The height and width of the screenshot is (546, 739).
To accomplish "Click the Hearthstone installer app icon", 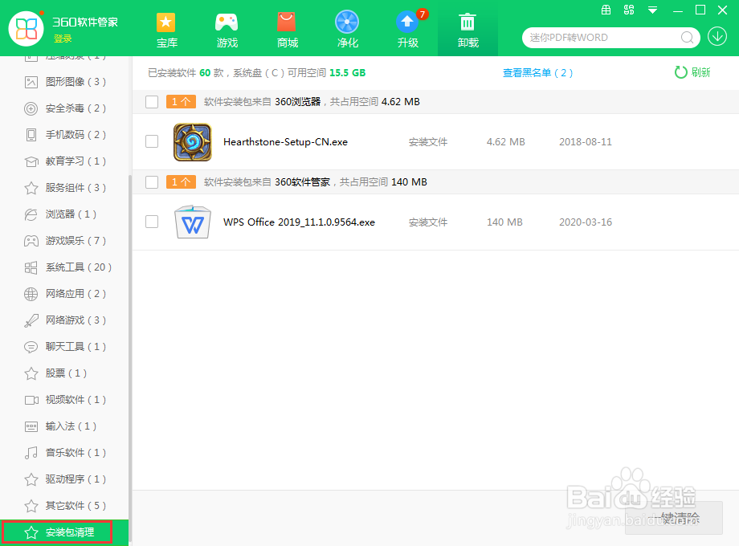I will pos(193,141).
